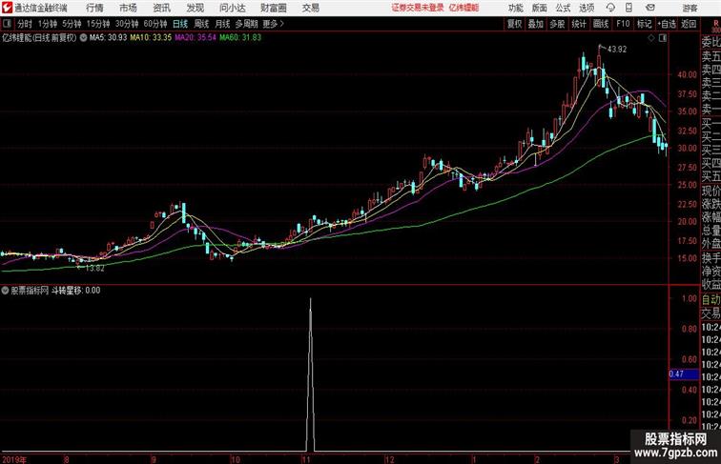Click the MA20: 35.54 indicator value

(x=196, y=38)
